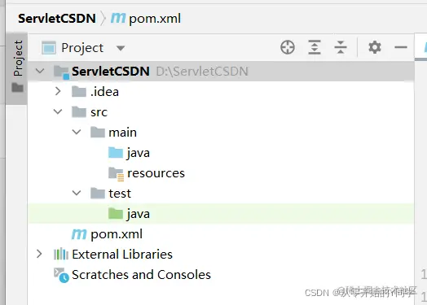Click the Maven icon beside pom.xml in breadcrumb
Viewport: 427px width, 305px height.
[x=118, y=18]
